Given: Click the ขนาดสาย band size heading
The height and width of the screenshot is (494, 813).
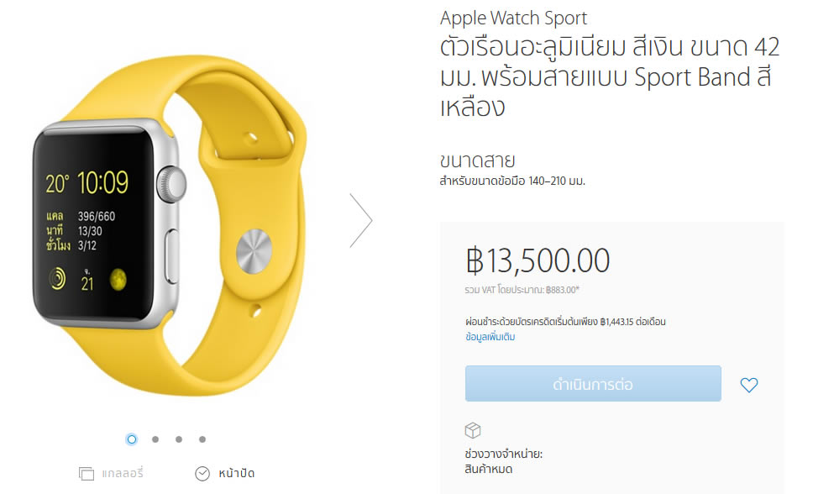Looking at the screenshot, I should pos(477,160).
